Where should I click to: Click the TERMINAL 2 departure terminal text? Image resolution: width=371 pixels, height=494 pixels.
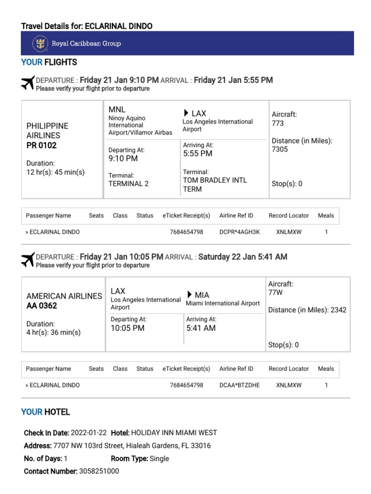[x=128, y=183]
